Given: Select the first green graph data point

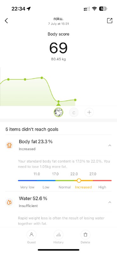Looking at the screenshot, I should (x=9, y=79).
